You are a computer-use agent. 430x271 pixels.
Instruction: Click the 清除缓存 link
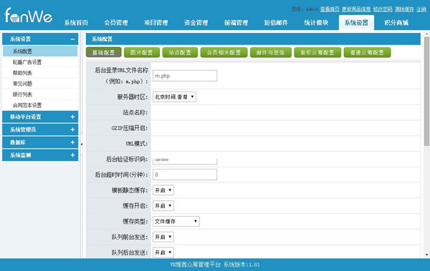pos(404,9)
